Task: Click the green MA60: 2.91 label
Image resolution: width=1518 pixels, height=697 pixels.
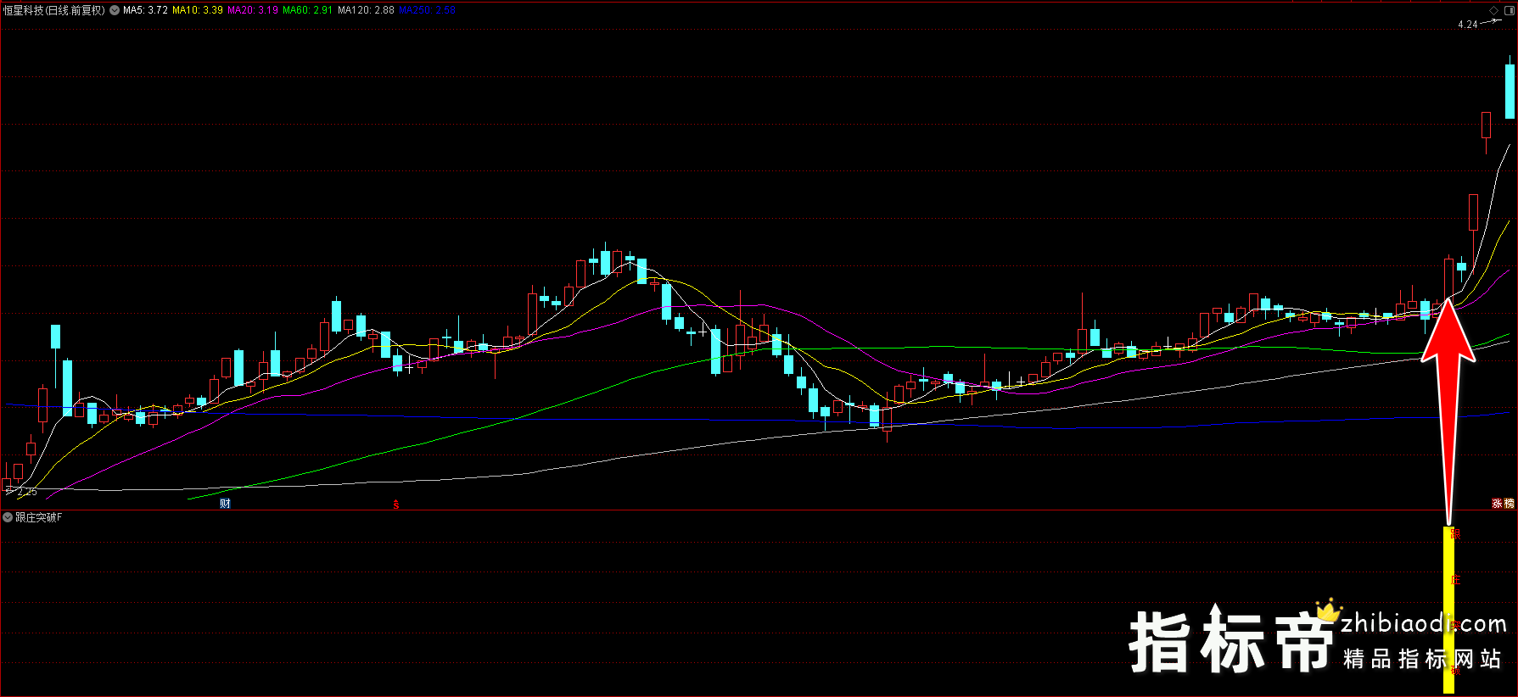Action: [x=308, y=10]
